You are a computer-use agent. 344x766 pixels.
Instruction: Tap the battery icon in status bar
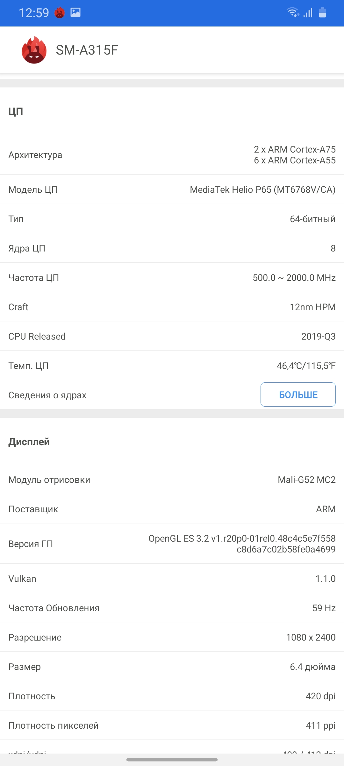[322, 12]
